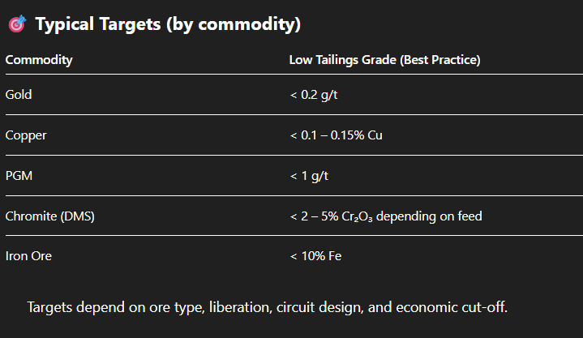The height and width of the screenshot is (338, 583).
Task: Click the 'Gold' row label
Action: (19, 95)
